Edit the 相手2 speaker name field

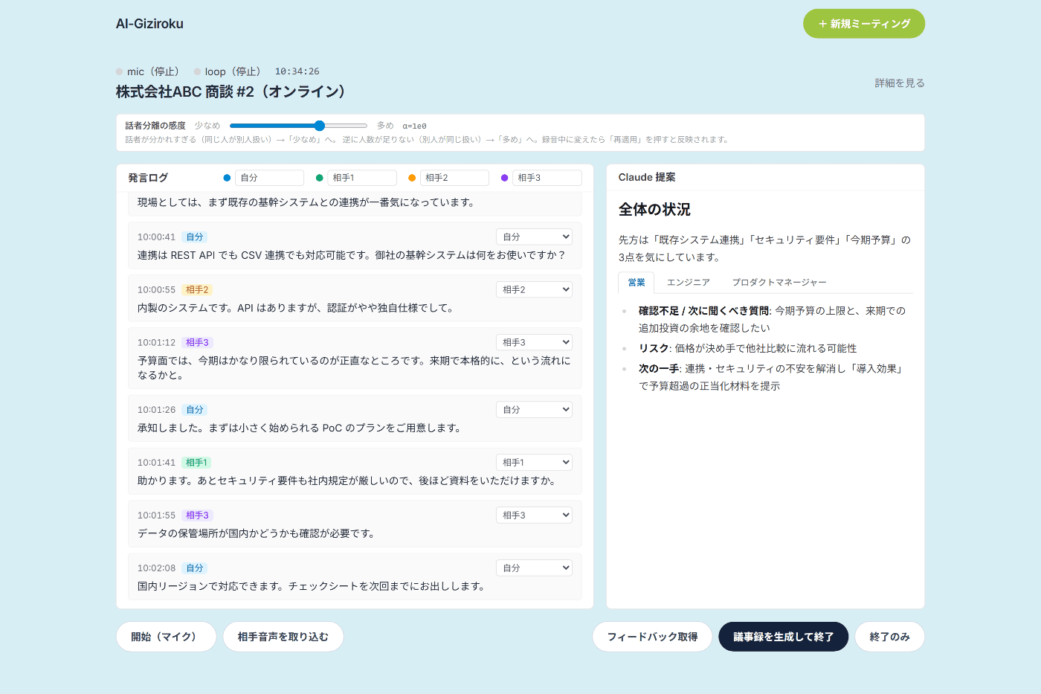455,178
